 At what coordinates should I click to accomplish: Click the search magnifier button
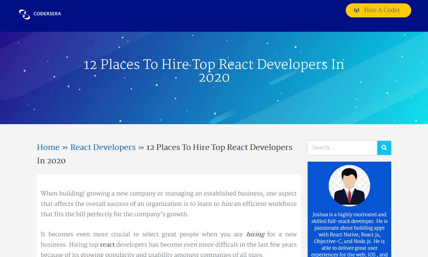384,148
